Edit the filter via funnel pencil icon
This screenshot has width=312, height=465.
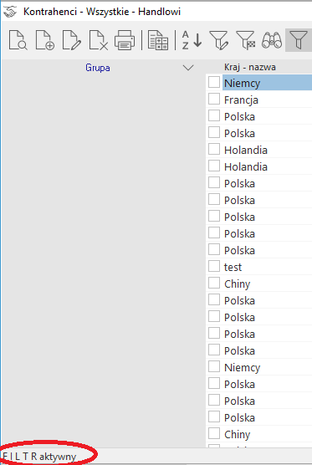coord(219,40)
